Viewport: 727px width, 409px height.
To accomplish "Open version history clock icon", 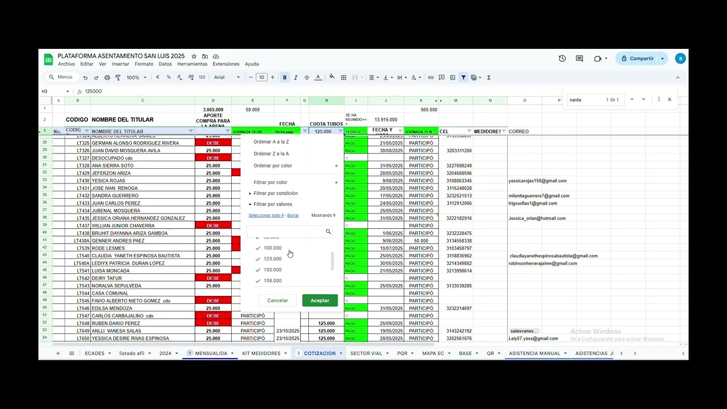I will (x=562, y=59).
